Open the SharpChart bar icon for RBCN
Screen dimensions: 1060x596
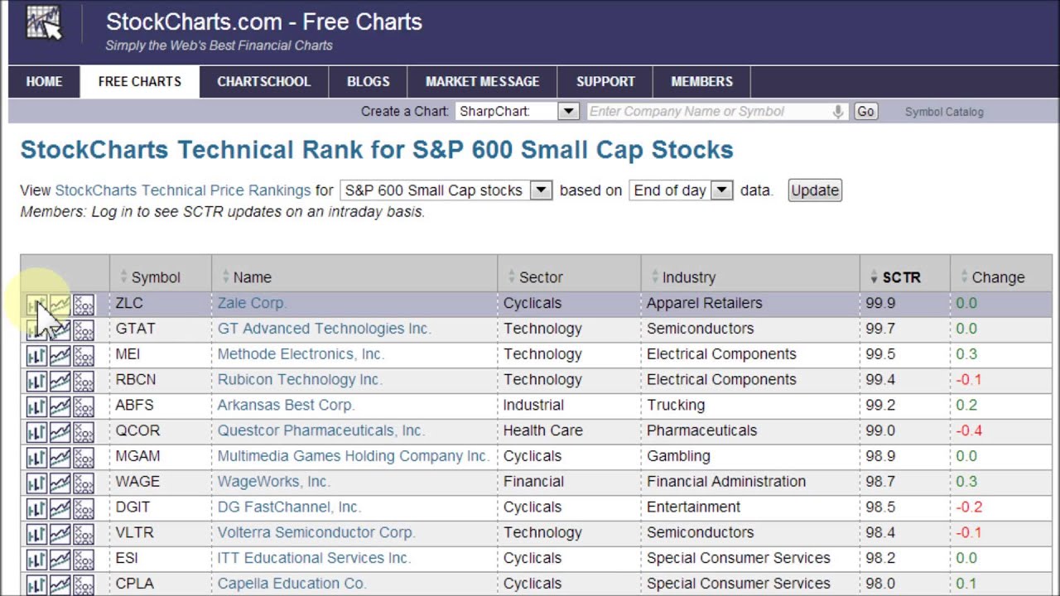pos(36,382)
